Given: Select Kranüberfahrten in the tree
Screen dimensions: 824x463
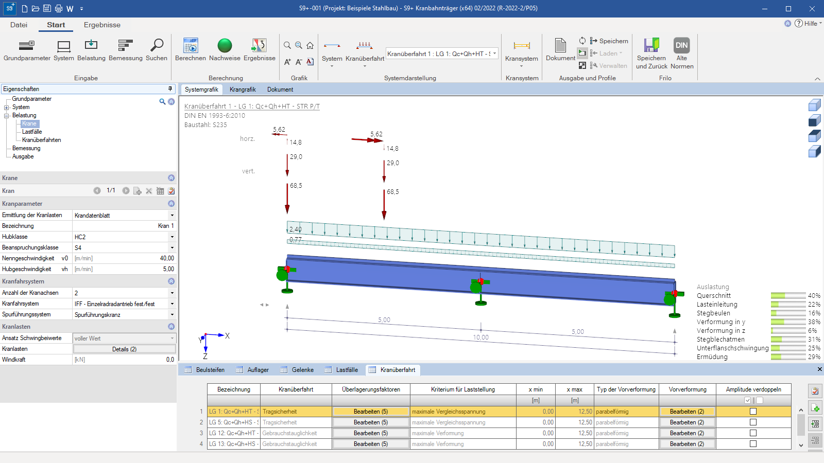Looking at the screenshot, I should pyautogui.click(x=41, y=140).
